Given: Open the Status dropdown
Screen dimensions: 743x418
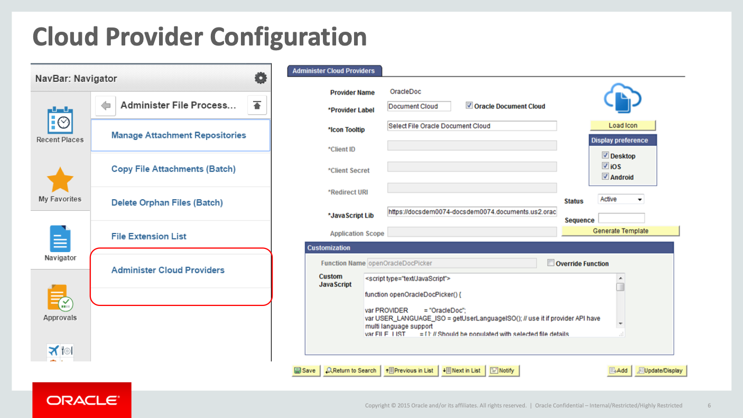Looking at the screenshot, I should 621,199.
